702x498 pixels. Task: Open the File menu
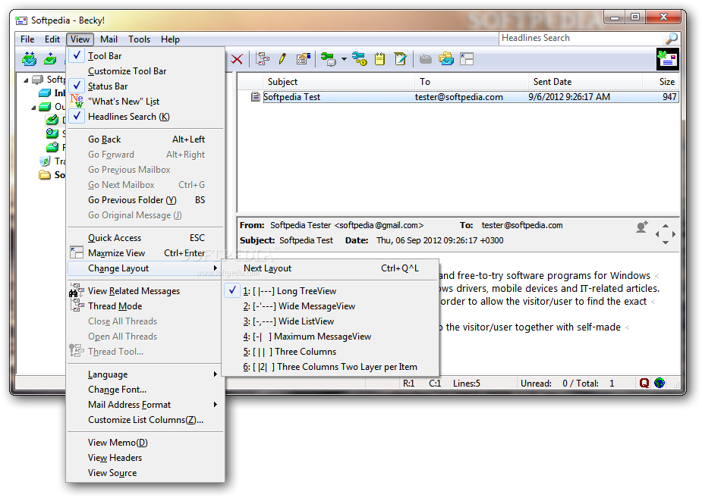[27, 39]
